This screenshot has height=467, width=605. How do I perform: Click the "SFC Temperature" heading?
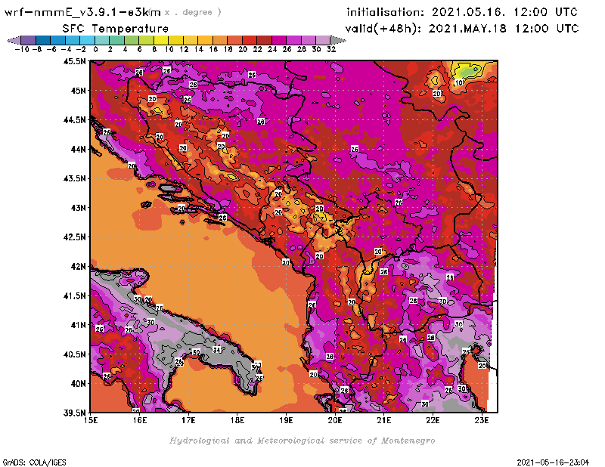pyautogui.click(x=116, y=29)
